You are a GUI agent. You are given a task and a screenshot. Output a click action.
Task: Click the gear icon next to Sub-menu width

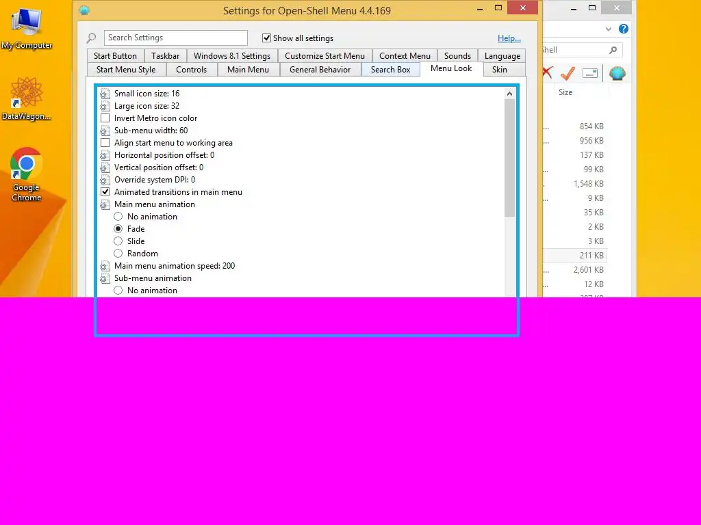click(105, 131)
